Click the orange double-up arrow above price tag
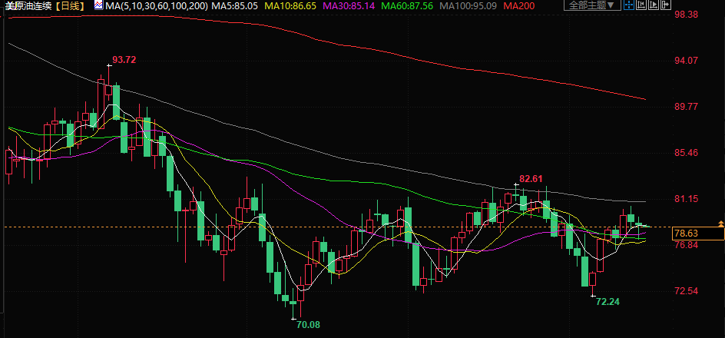Viewport: 725px width, 338px height. coord(720,223)
